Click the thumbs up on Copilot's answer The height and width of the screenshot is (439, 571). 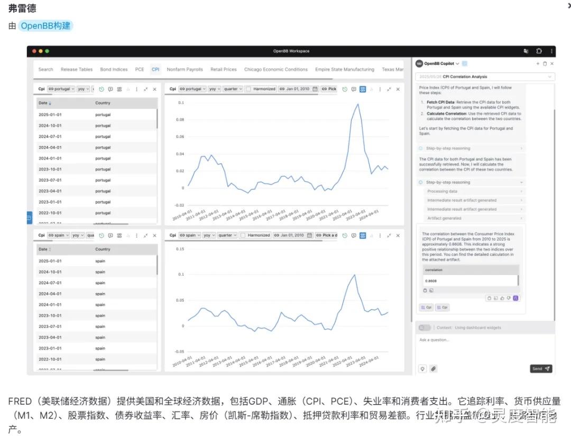pyautogui.click(x=502, y=298)
